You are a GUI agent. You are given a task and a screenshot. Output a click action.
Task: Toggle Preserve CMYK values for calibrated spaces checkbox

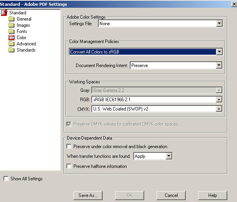[69, 124]
